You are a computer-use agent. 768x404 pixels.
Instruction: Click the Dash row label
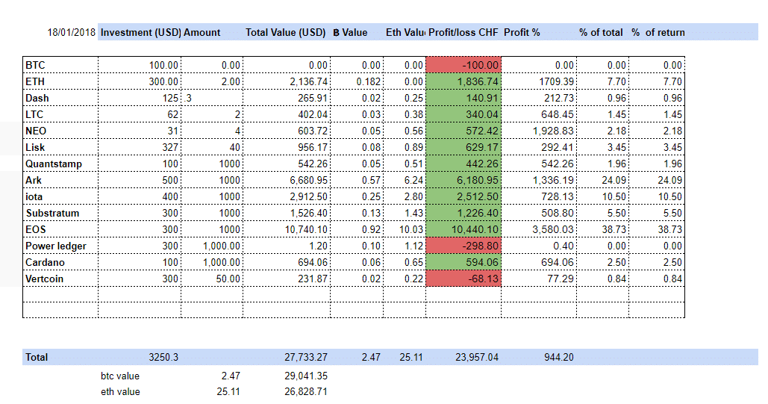coord(37,98)
